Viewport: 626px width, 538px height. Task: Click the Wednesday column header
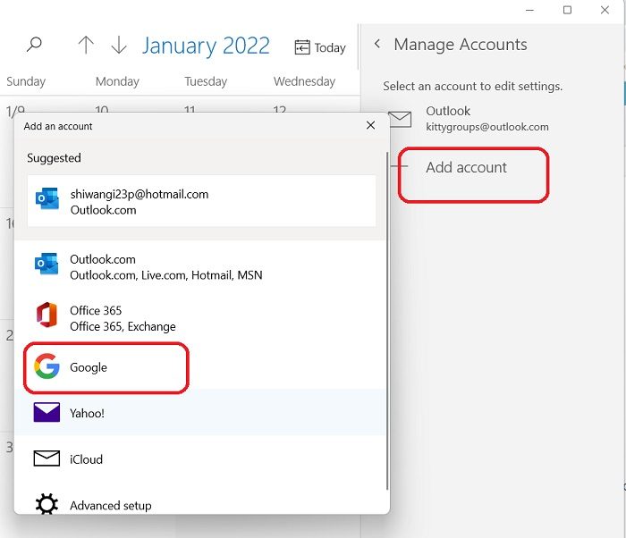(x=304, y=81)
